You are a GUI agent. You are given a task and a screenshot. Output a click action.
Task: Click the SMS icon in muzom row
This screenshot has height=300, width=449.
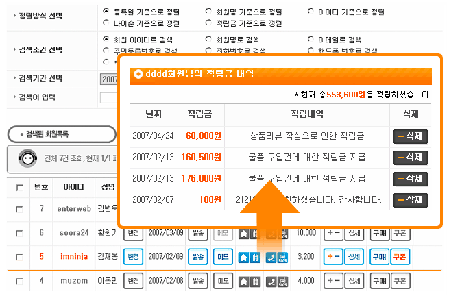pyautogui.click(x=282, y=282)
